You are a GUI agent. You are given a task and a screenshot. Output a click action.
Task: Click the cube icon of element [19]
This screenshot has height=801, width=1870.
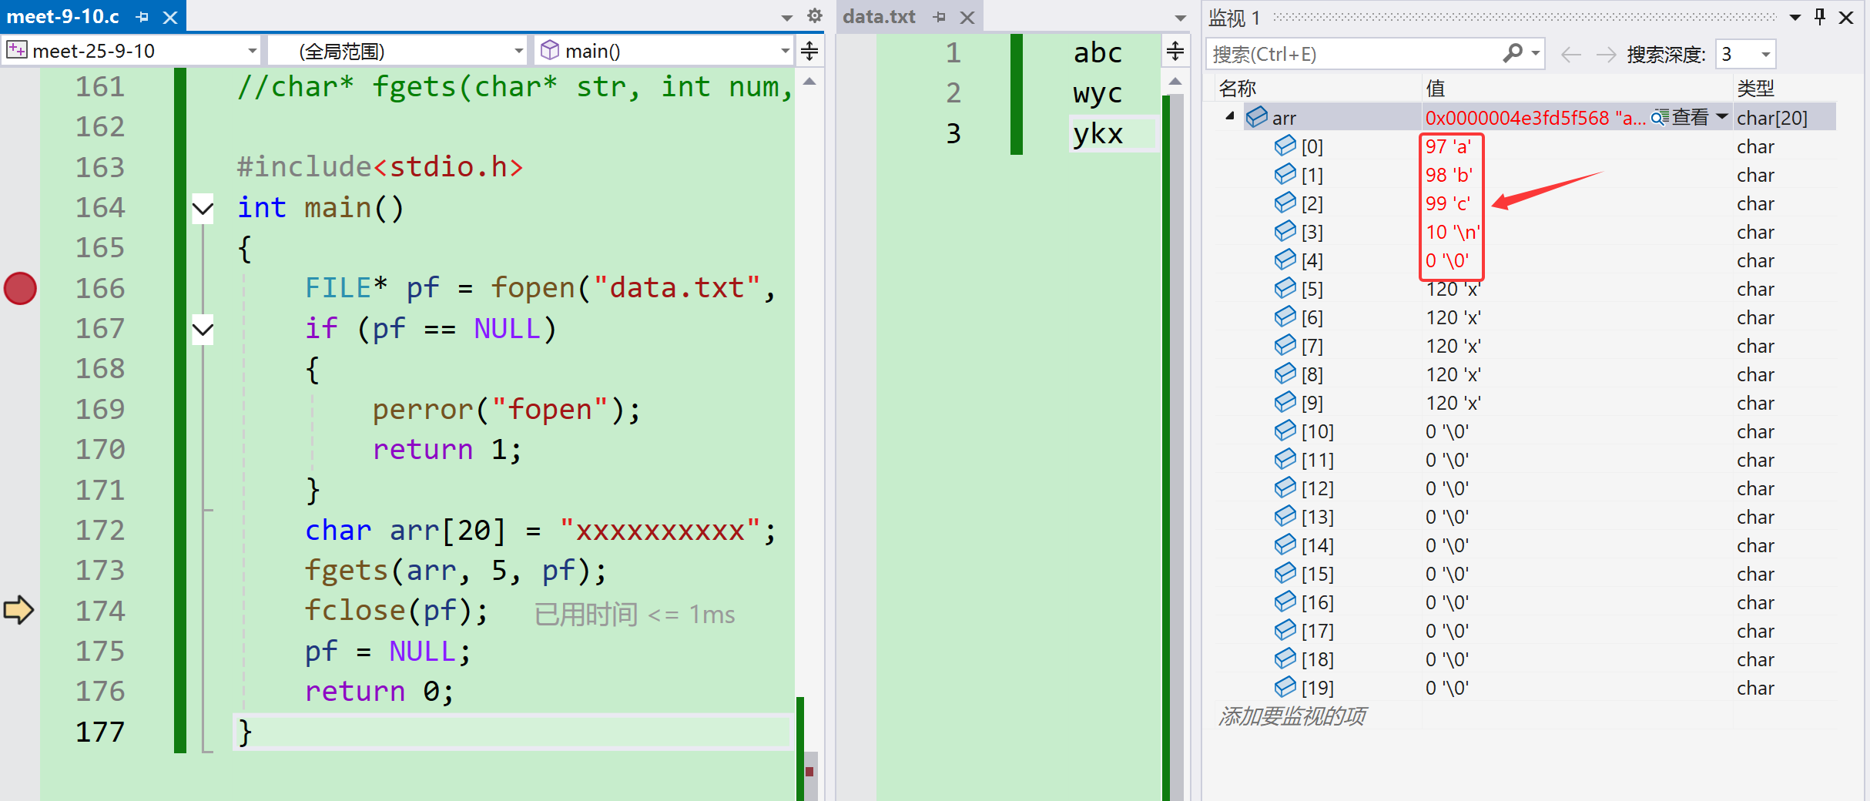click(1285, 687)
